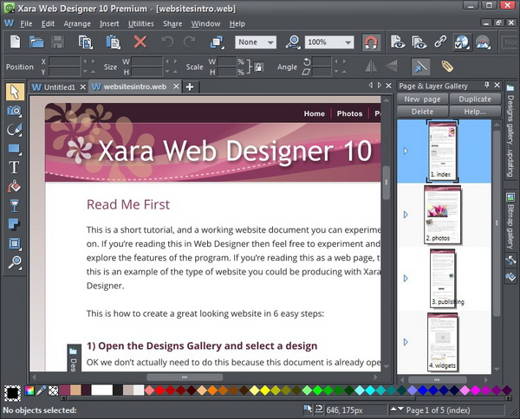The width and height of the screenshot is (520, 419).
Task: Select the Shadow tool
Action: [14, 224]
